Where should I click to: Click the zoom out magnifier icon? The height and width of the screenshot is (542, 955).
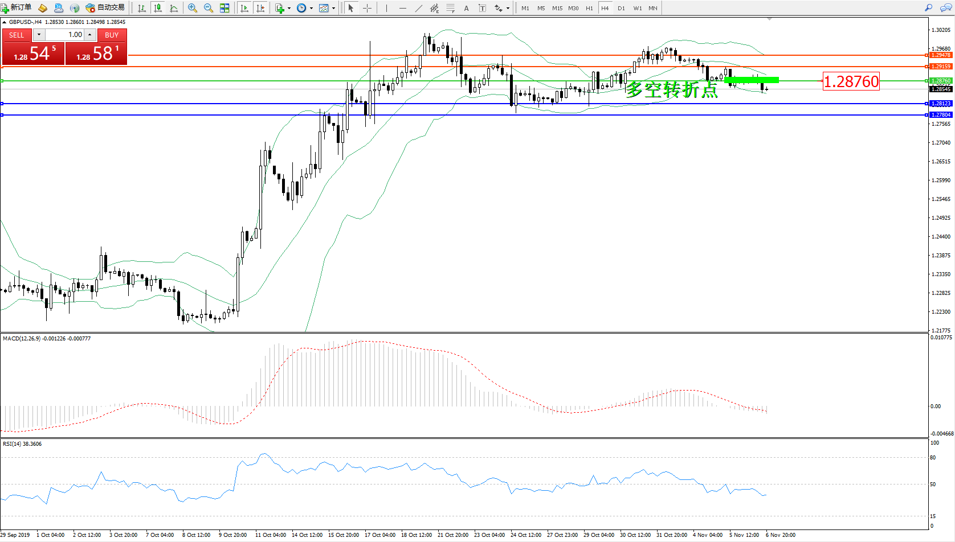[x=209, y=8]
